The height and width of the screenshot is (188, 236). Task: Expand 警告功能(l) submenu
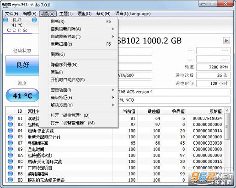click(78, 90)
